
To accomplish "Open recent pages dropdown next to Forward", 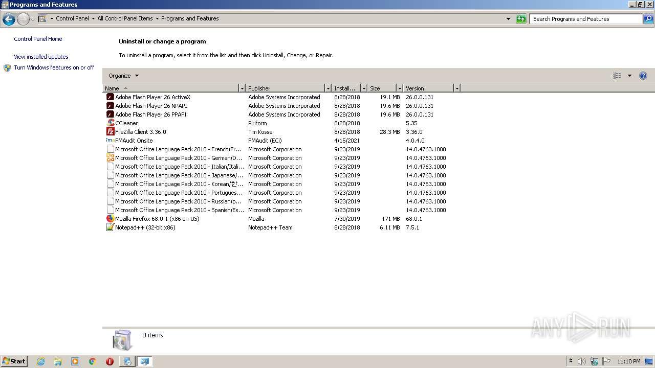I will click(x=33, y=19).
